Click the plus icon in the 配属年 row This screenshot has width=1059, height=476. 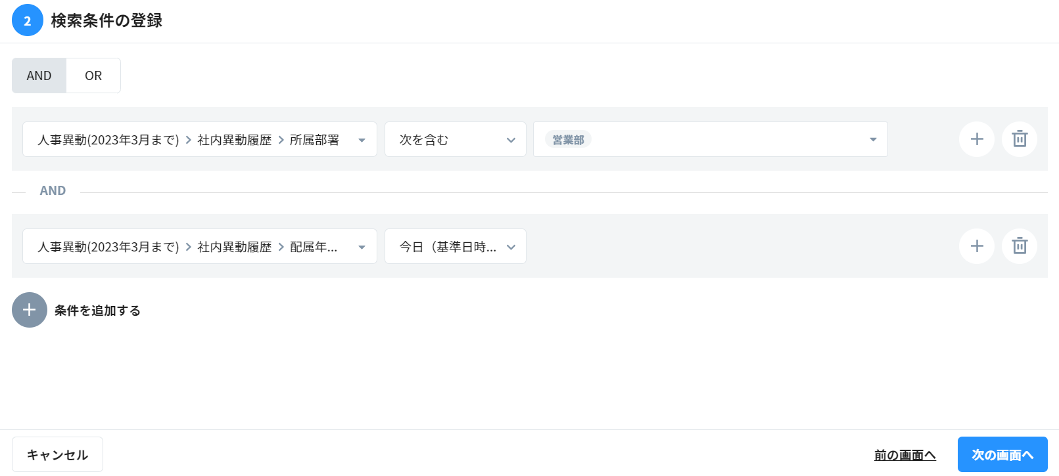click(977, 246)
